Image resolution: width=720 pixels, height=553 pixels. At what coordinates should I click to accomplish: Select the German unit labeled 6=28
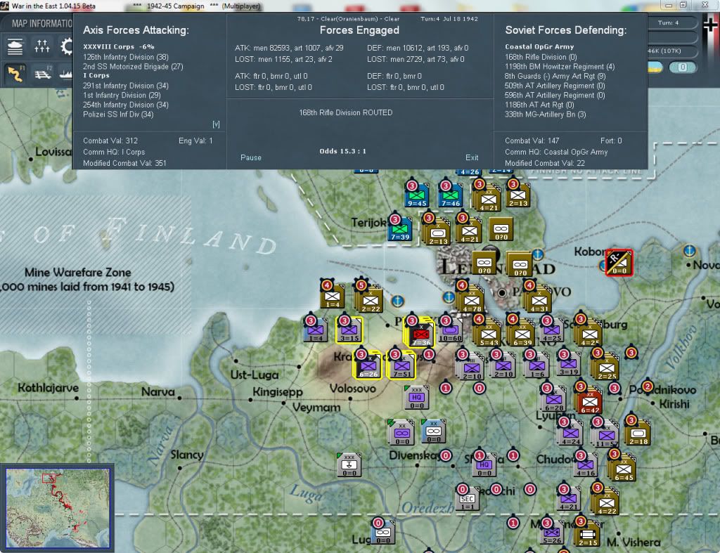coord(555,399)
